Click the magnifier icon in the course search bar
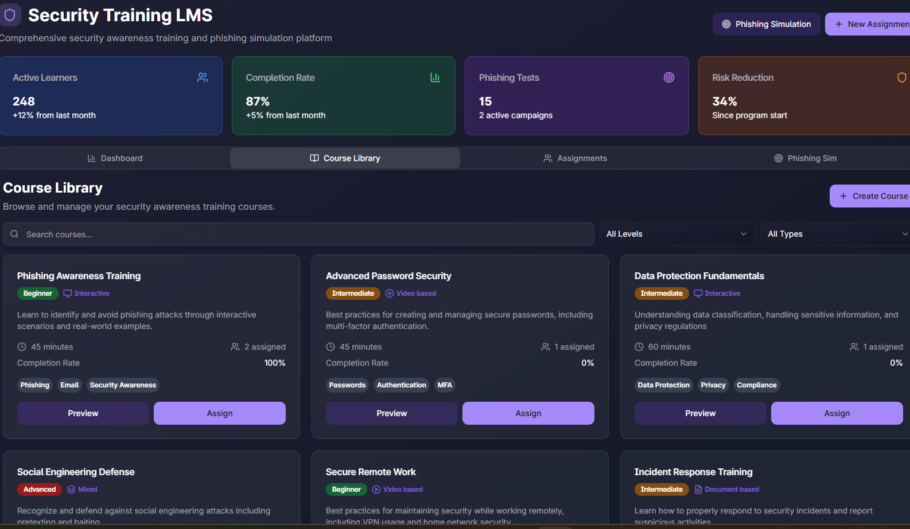 (15, 234)
